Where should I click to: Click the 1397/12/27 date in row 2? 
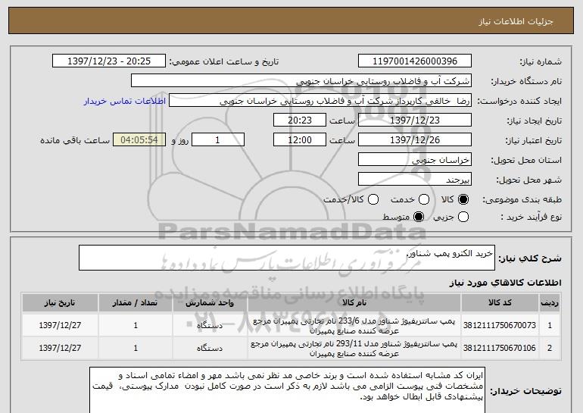tap(60, 348)
